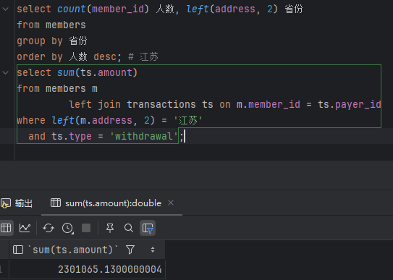This screenshot has height=280, width=393.
Task: Click the 'withdrawal' string literal
Action: 144,137
